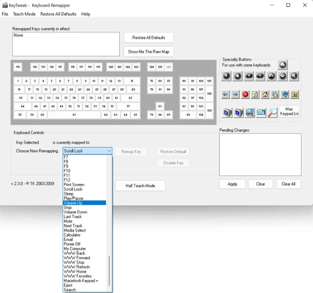Pick Next Track from the dropdown list
This screenshot has width=313, height=293.
[84, 226]
